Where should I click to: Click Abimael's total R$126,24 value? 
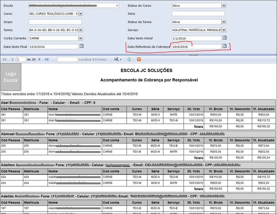pos(264,158)
